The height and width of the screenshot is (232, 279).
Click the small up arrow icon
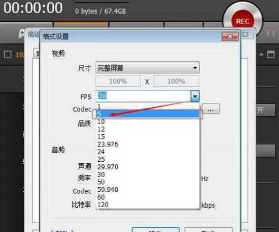click(261, 54)
